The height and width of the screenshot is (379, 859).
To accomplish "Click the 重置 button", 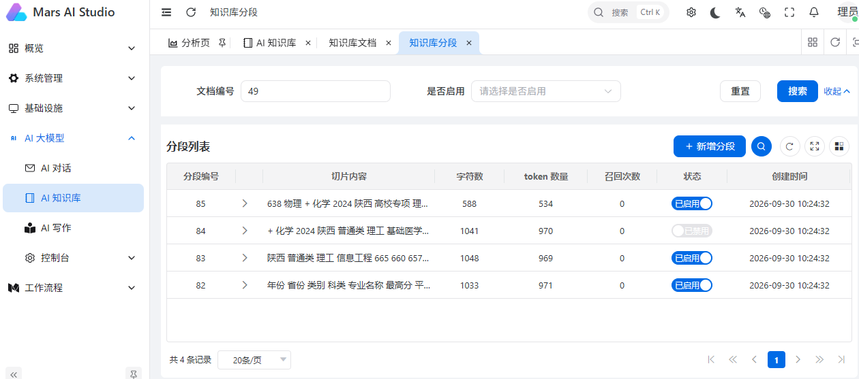I will pos(740,91).
